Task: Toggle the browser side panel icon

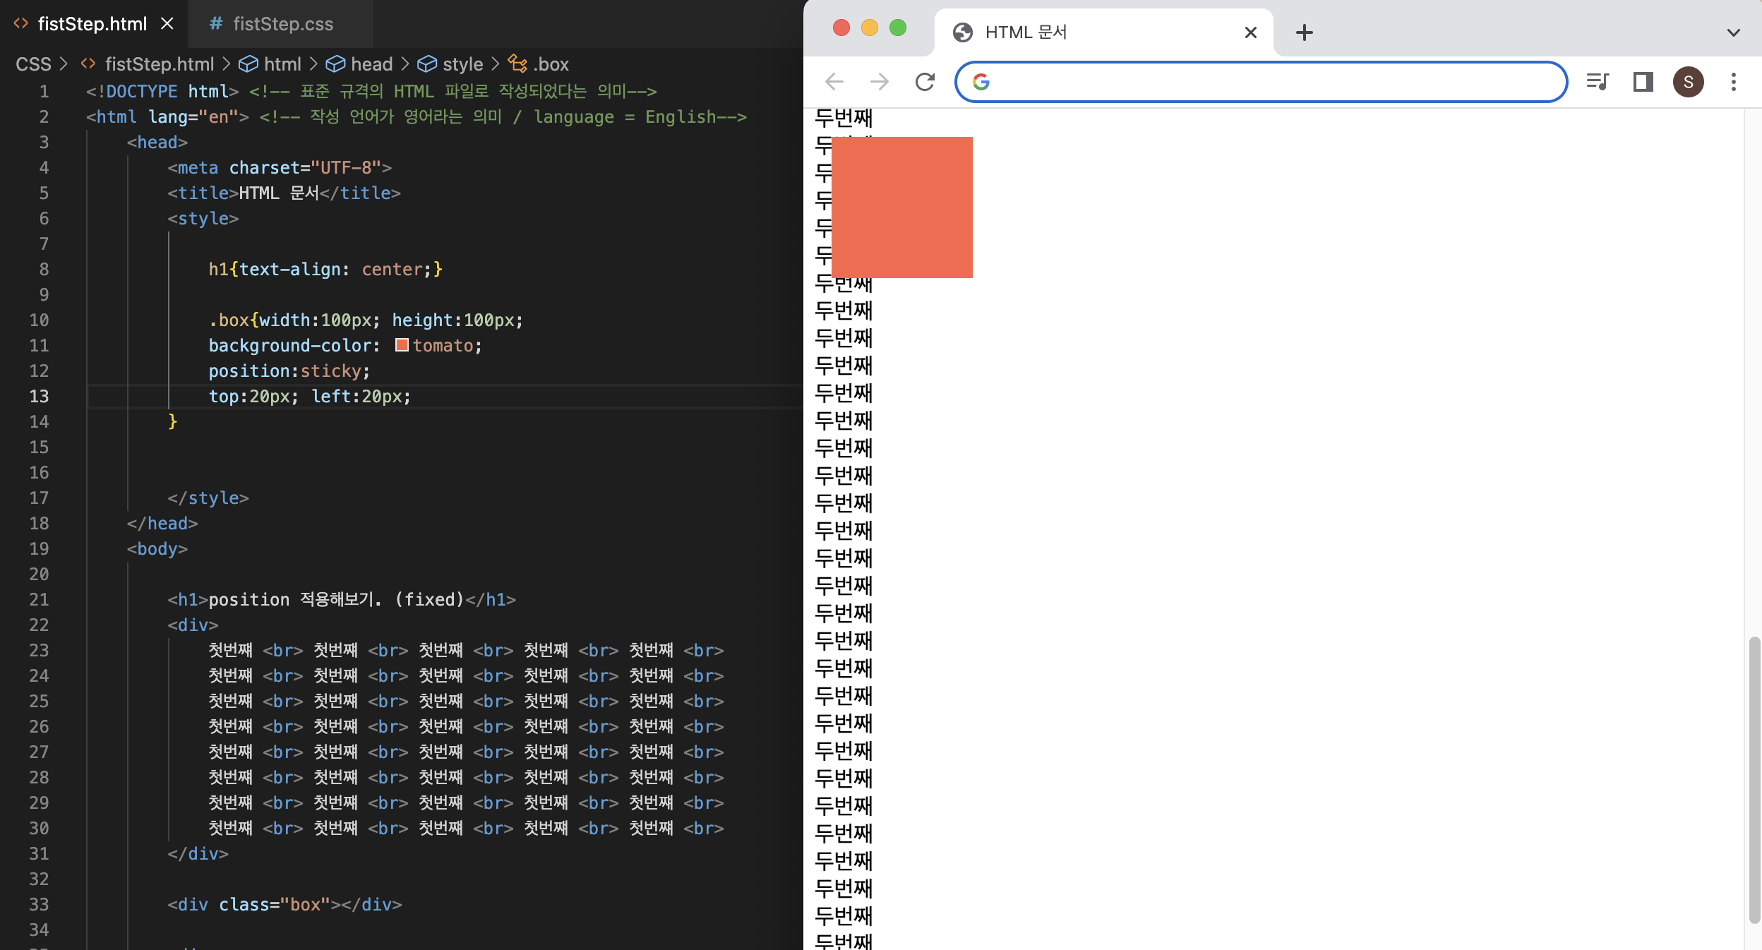Action: (1643, 82)
